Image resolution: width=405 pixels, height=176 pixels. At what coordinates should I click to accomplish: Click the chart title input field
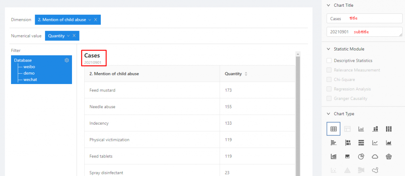pyautogui.click(x=364, y=19)
